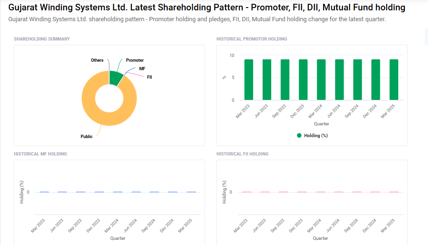
Task: Click the Quarter axis label under MF chart
Action: pyautogui.click(x=118, y=238)
